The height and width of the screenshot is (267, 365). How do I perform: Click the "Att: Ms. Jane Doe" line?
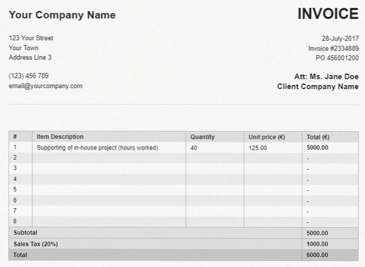326,77
